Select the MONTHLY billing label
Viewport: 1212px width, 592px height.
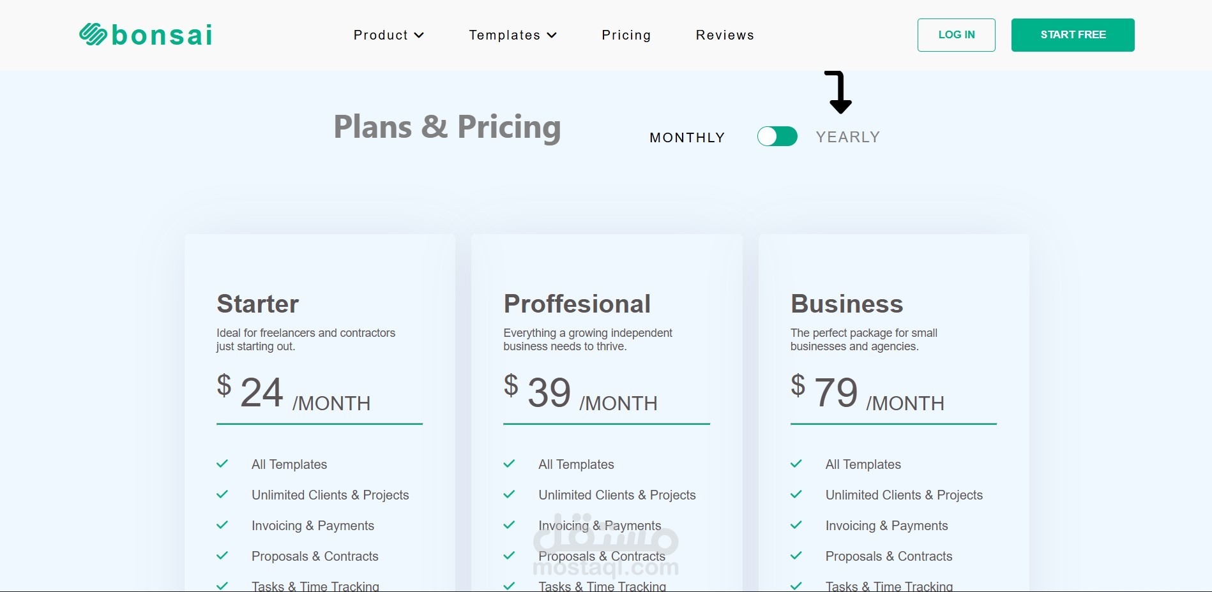tap(686, 137)
